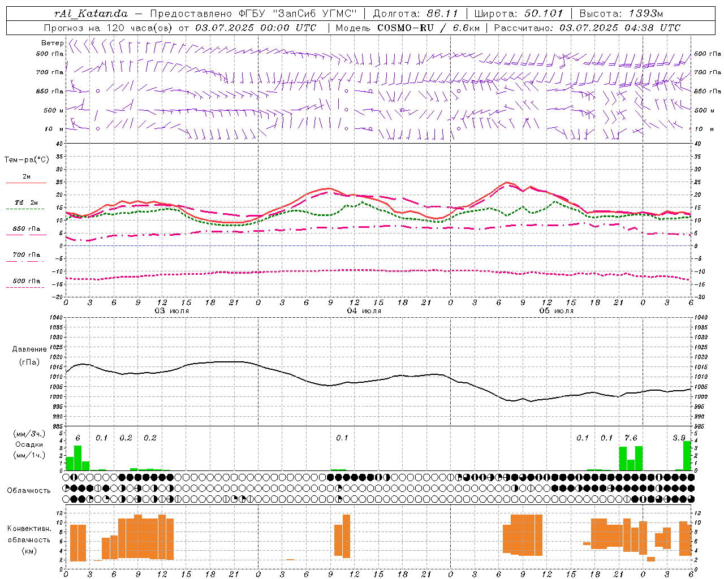Click the '850 гПа' temperature legend entry
Screen dimensions: 724x579
point(27,229)
